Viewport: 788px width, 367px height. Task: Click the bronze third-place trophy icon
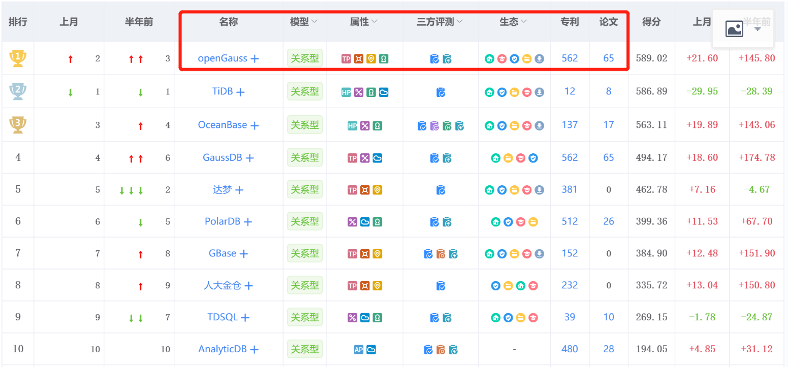click(18, 124)
